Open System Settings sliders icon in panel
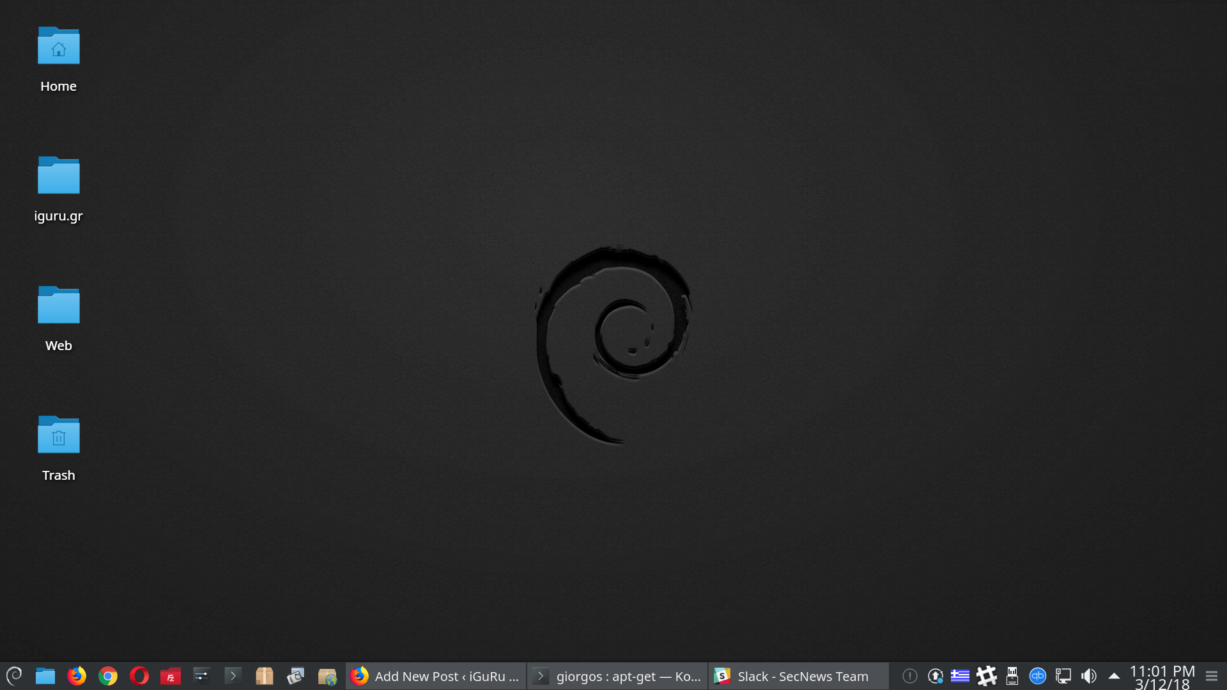 (x=202, y=676)
